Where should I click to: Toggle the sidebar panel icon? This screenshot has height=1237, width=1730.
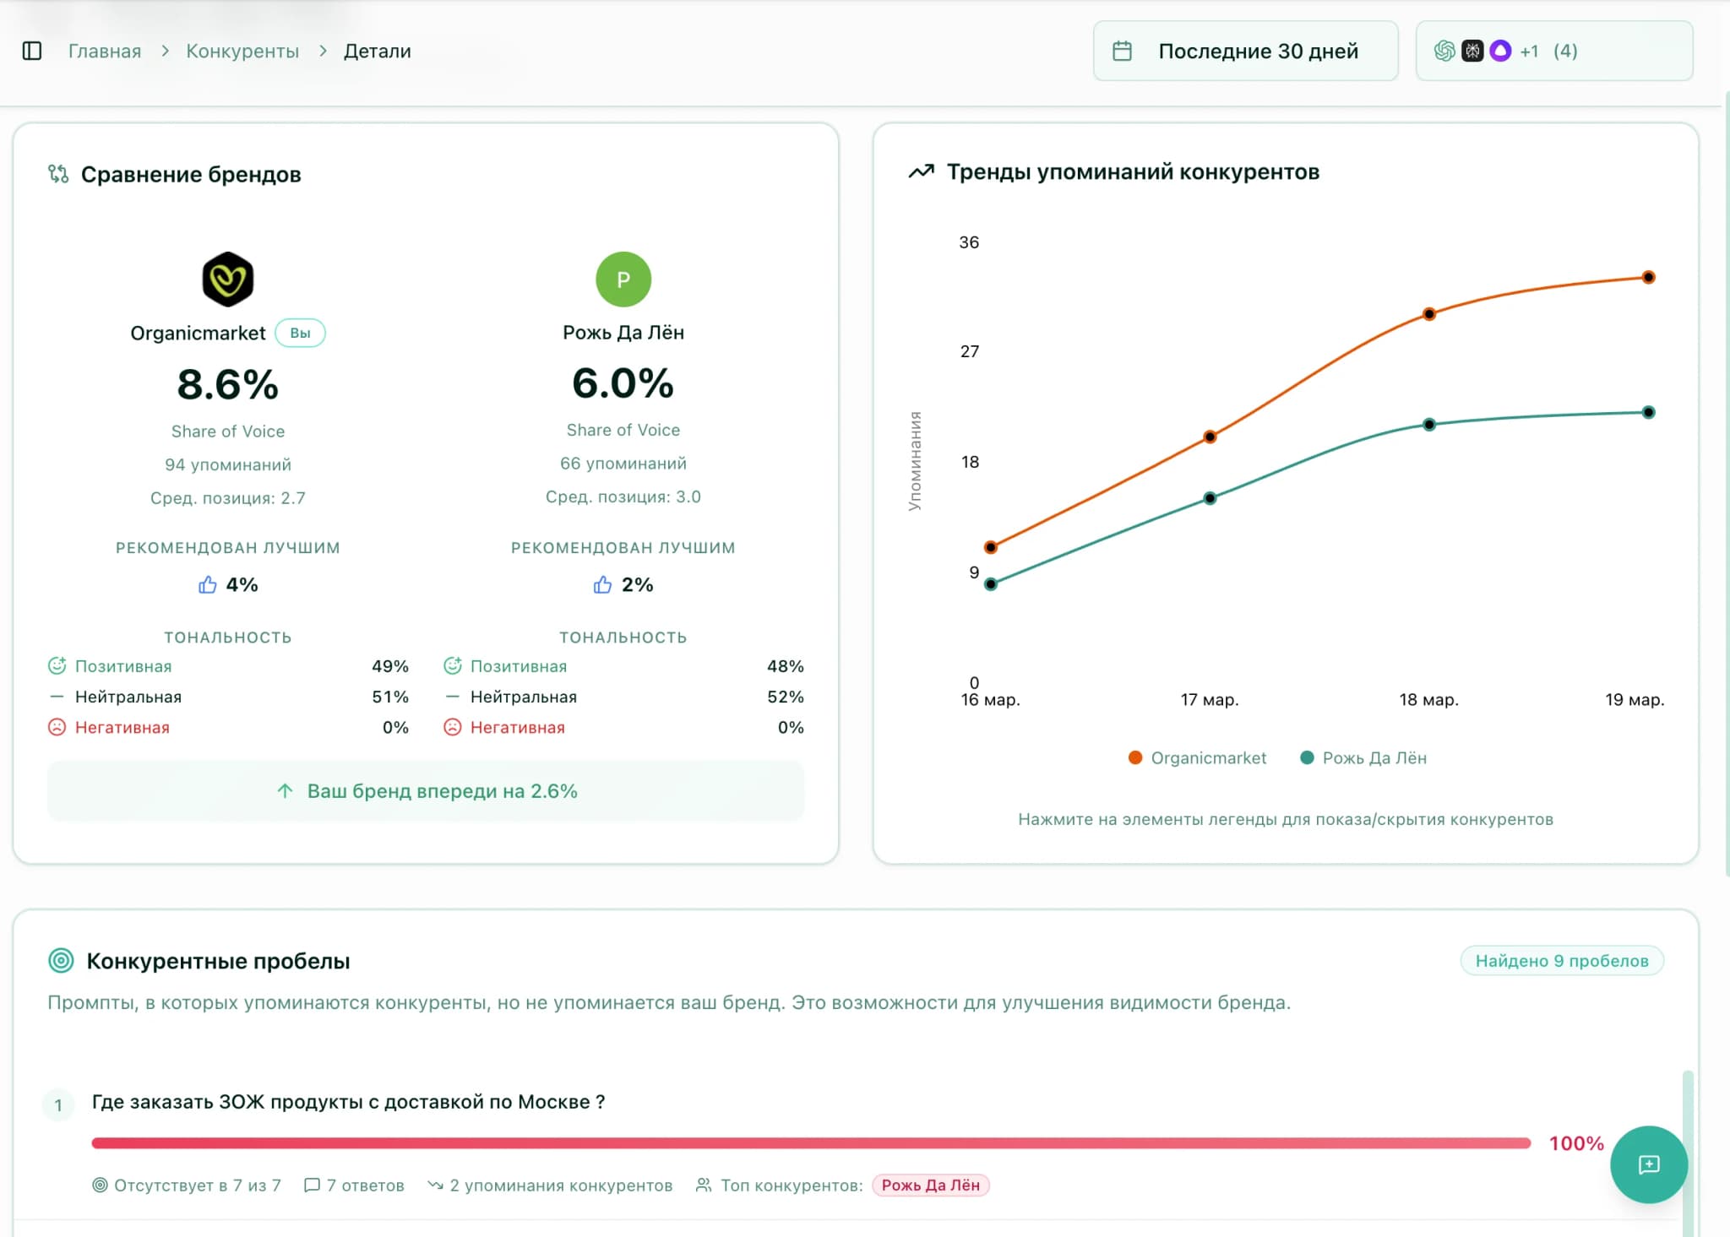click(x=32, y=51)
